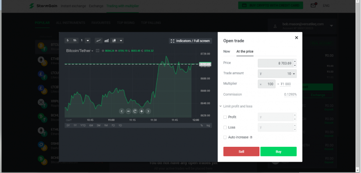Click the red Sell button
The width and height of the screenshot is (361, 173).
[x=241, y=152]
